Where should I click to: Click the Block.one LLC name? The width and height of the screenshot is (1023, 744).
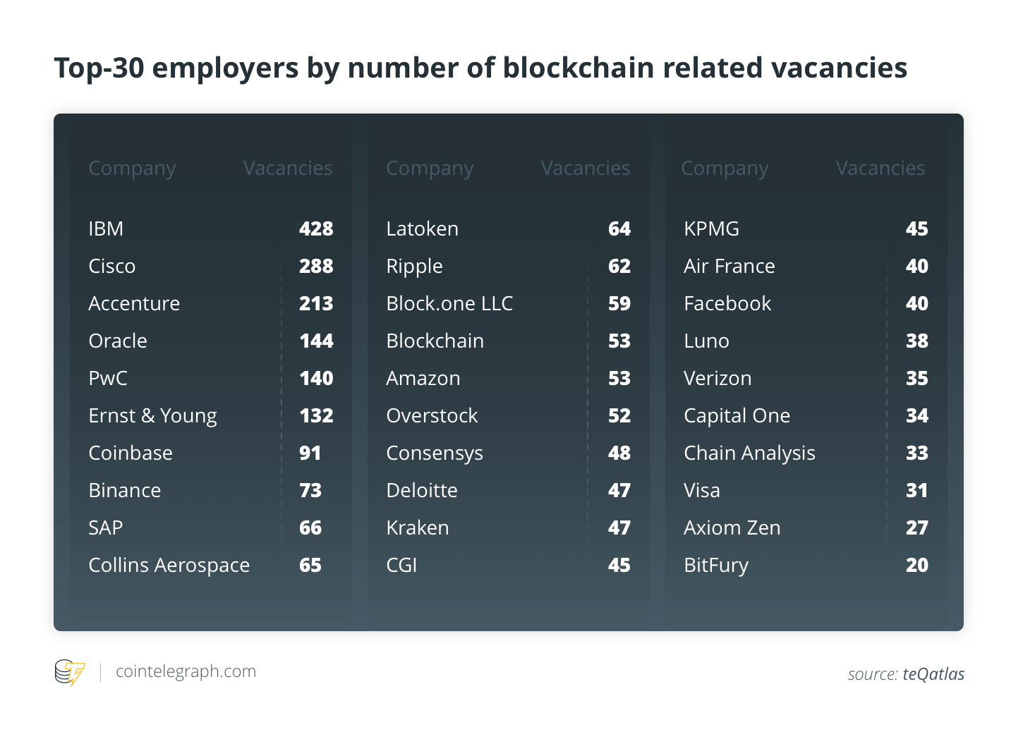pyautogui.click(x=449, y=303)
